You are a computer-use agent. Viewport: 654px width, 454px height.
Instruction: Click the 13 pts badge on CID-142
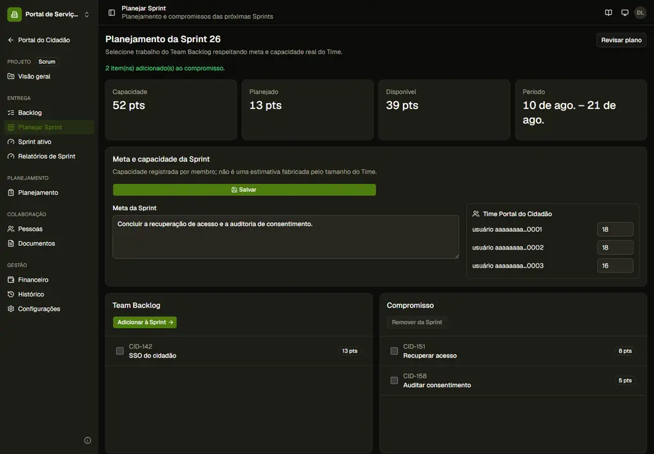pos(349,351)
